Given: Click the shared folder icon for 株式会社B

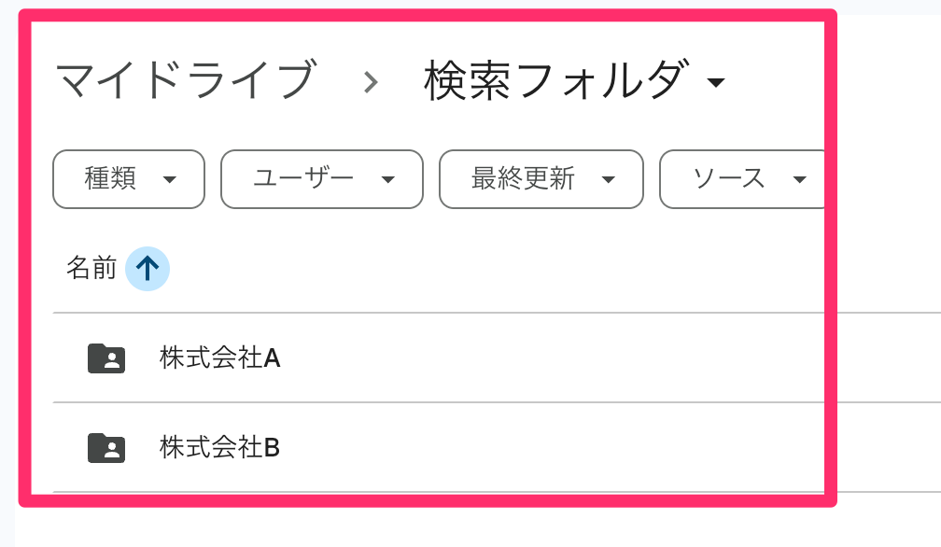Looking at the screenshot, I should click(106, 448).
